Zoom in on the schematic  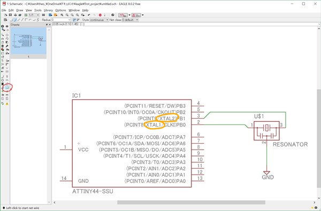point(67,15)
